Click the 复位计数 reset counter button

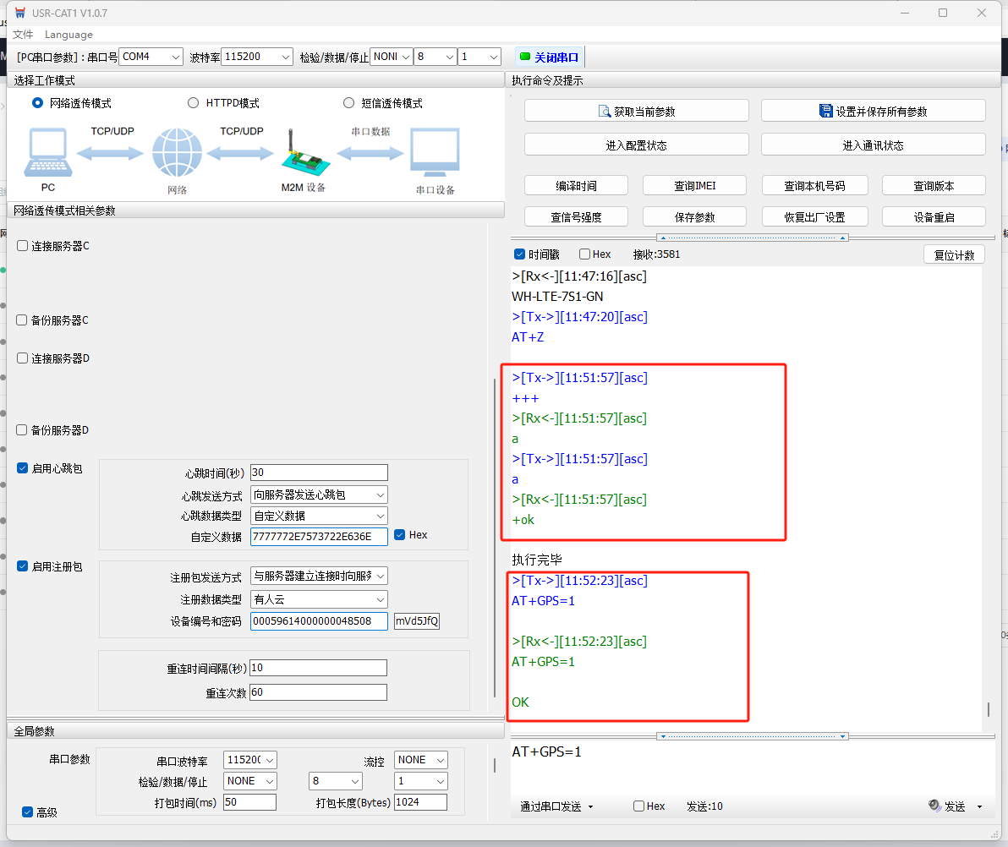[954, 254]
